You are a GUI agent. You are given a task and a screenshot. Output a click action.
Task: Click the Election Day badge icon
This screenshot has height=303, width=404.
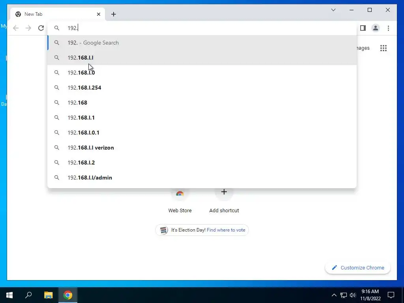[x=164, y=230]
